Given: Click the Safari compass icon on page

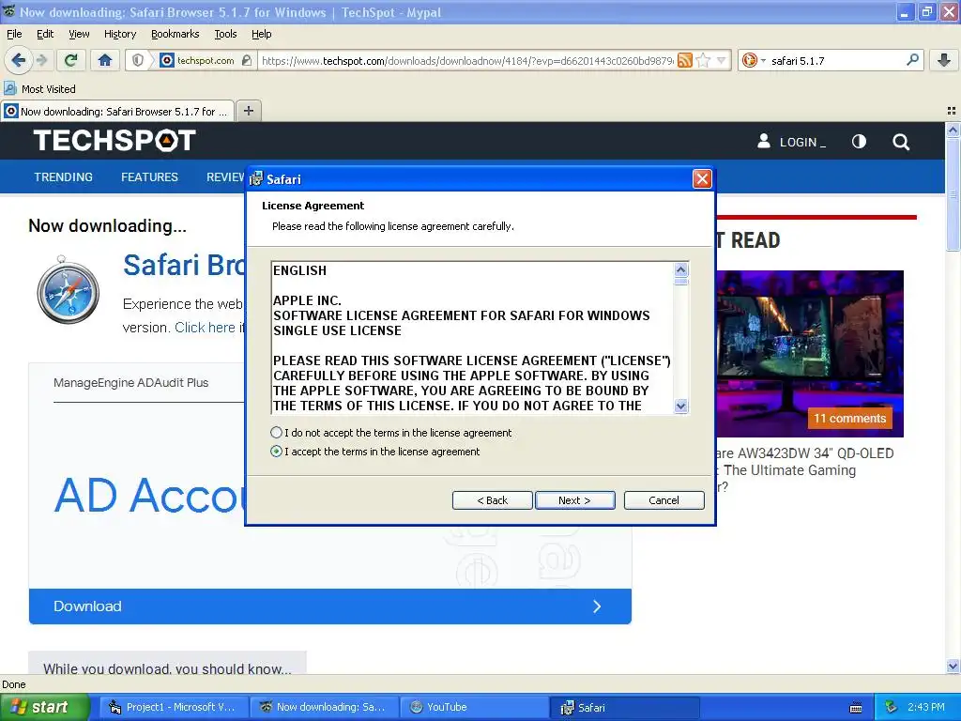Looking at the screenshot, I should click(x=68, y=289).
